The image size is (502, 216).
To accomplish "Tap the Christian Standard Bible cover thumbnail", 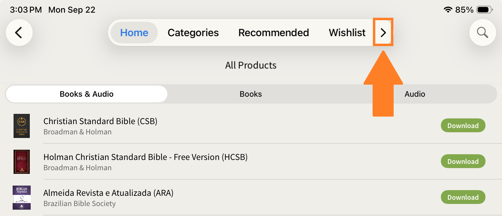I will coord(22,126).
